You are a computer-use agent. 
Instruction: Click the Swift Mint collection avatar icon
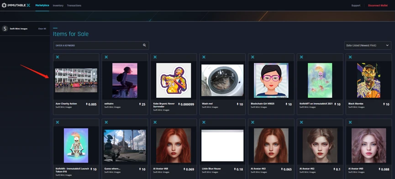point(5,29)
